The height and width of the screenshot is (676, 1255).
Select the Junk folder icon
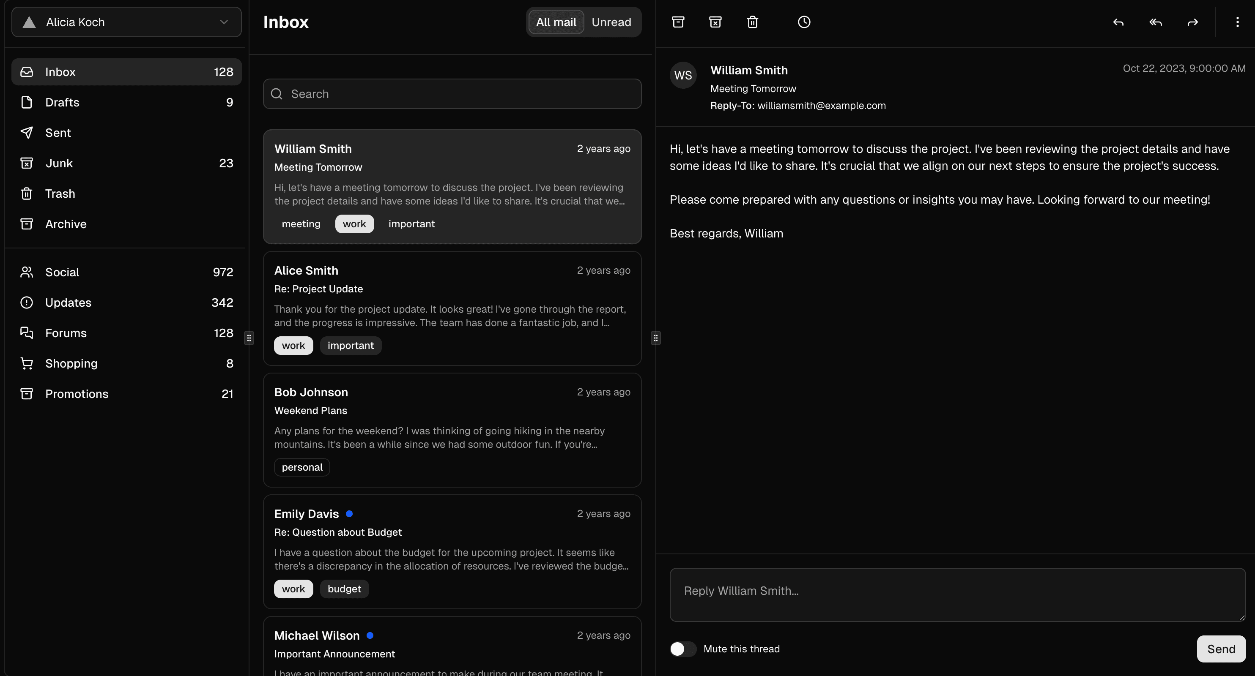pyautogui.click(x=26, y=163)
